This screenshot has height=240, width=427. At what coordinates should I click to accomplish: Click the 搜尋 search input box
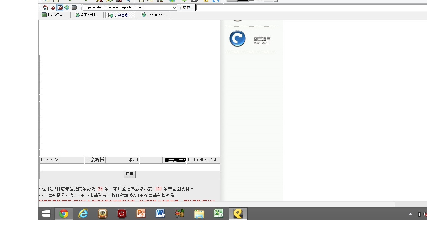(311, 7)
